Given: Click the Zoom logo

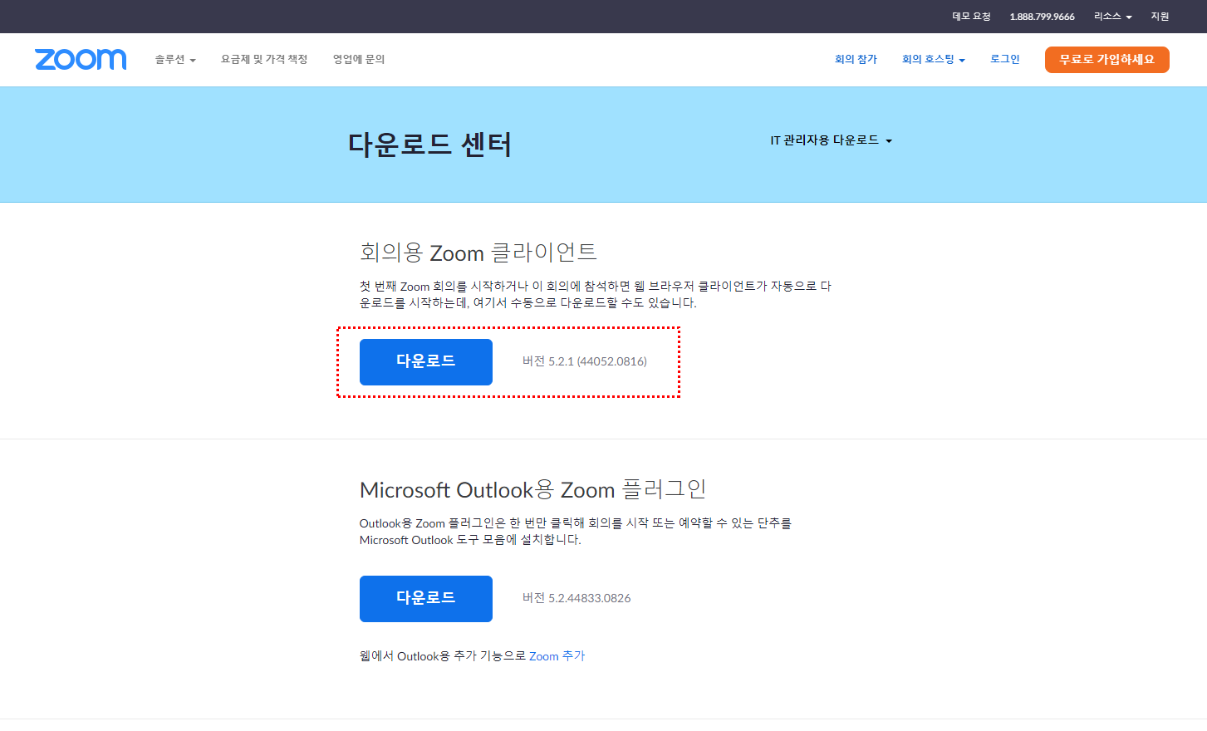Looking at the screenshot, I should point(81,60).
